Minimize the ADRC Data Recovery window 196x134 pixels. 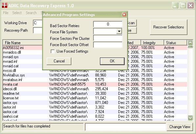coord(175,6)
